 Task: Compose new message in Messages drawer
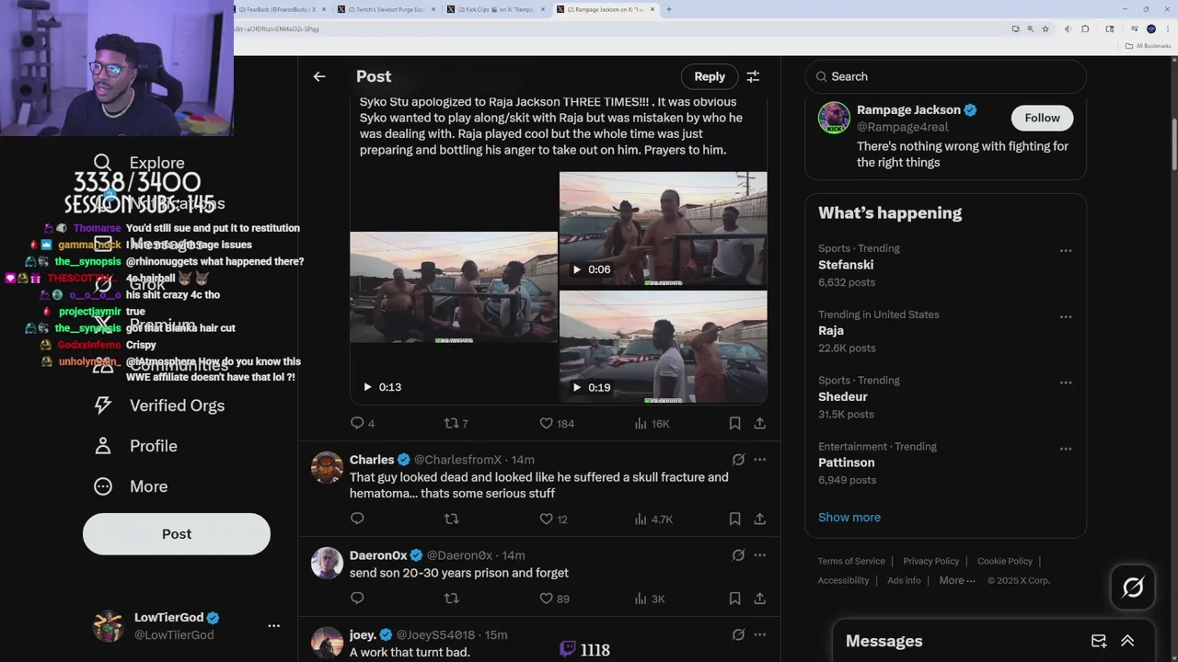(x=1099, y=641)
